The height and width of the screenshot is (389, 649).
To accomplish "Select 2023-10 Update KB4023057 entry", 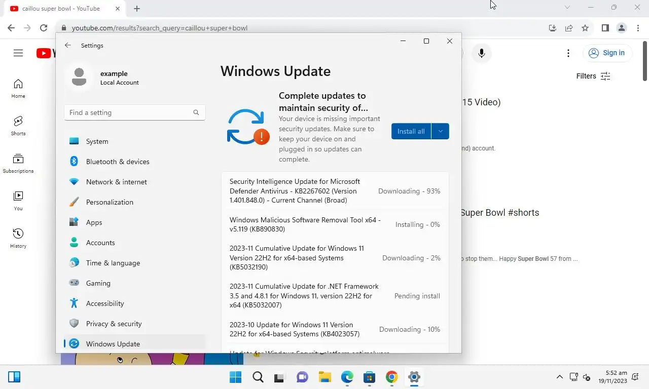I will coord(335,329).
